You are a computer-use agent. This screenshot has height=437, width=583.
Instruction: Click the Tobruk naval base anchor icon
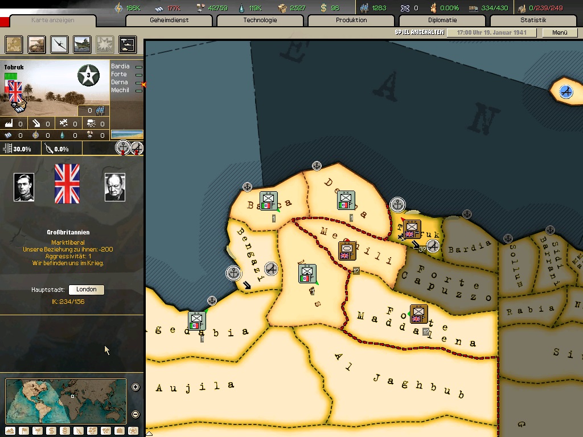(x=397, y=205)
